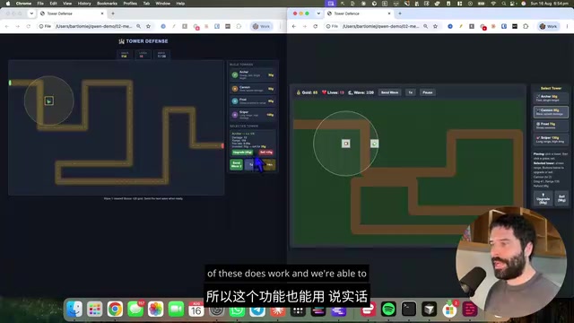Open new tab in left Chrome window
The height and width of the screenshot is (323, 574).
coord(113,13)
